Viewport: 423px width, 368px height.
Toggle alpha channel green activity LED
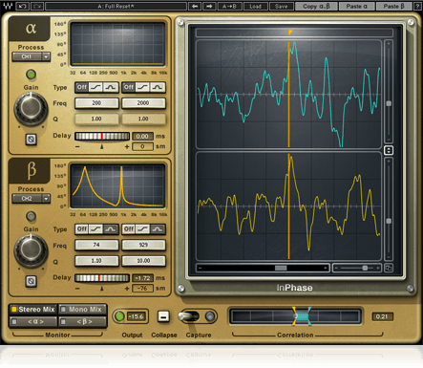pyautogui.click(x=31, y=75)
